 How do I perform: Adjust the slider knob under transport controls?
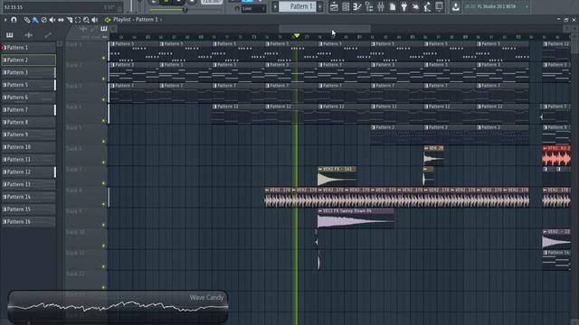point(185,10)
